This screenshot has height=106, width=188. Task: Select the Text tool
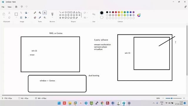[x=45, y=13]
